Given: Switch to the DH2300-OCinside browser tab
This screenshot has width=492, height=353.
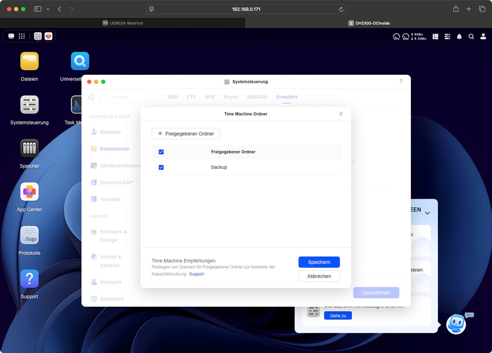Looking at the screenshot, I should click(x=369, y=23).
